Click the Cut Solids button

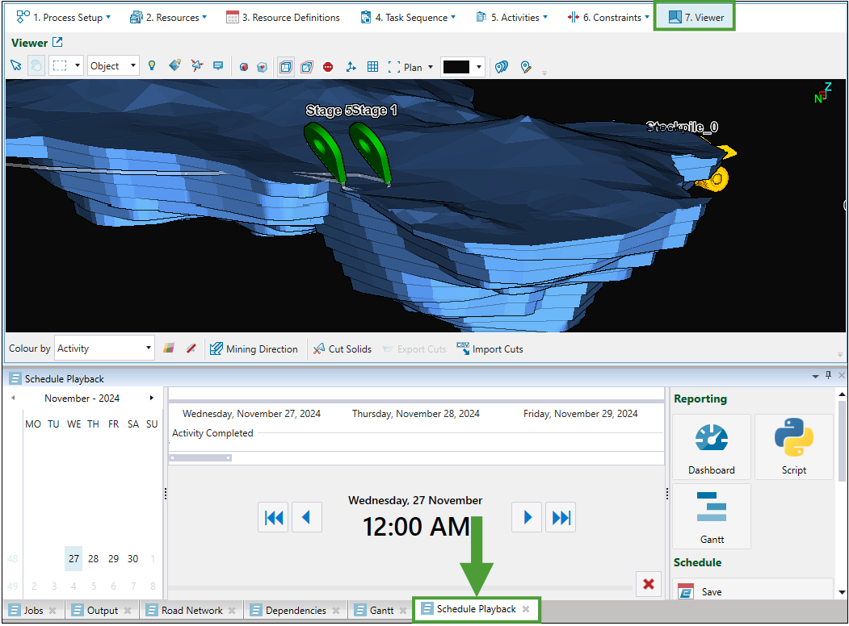point(343,348)
